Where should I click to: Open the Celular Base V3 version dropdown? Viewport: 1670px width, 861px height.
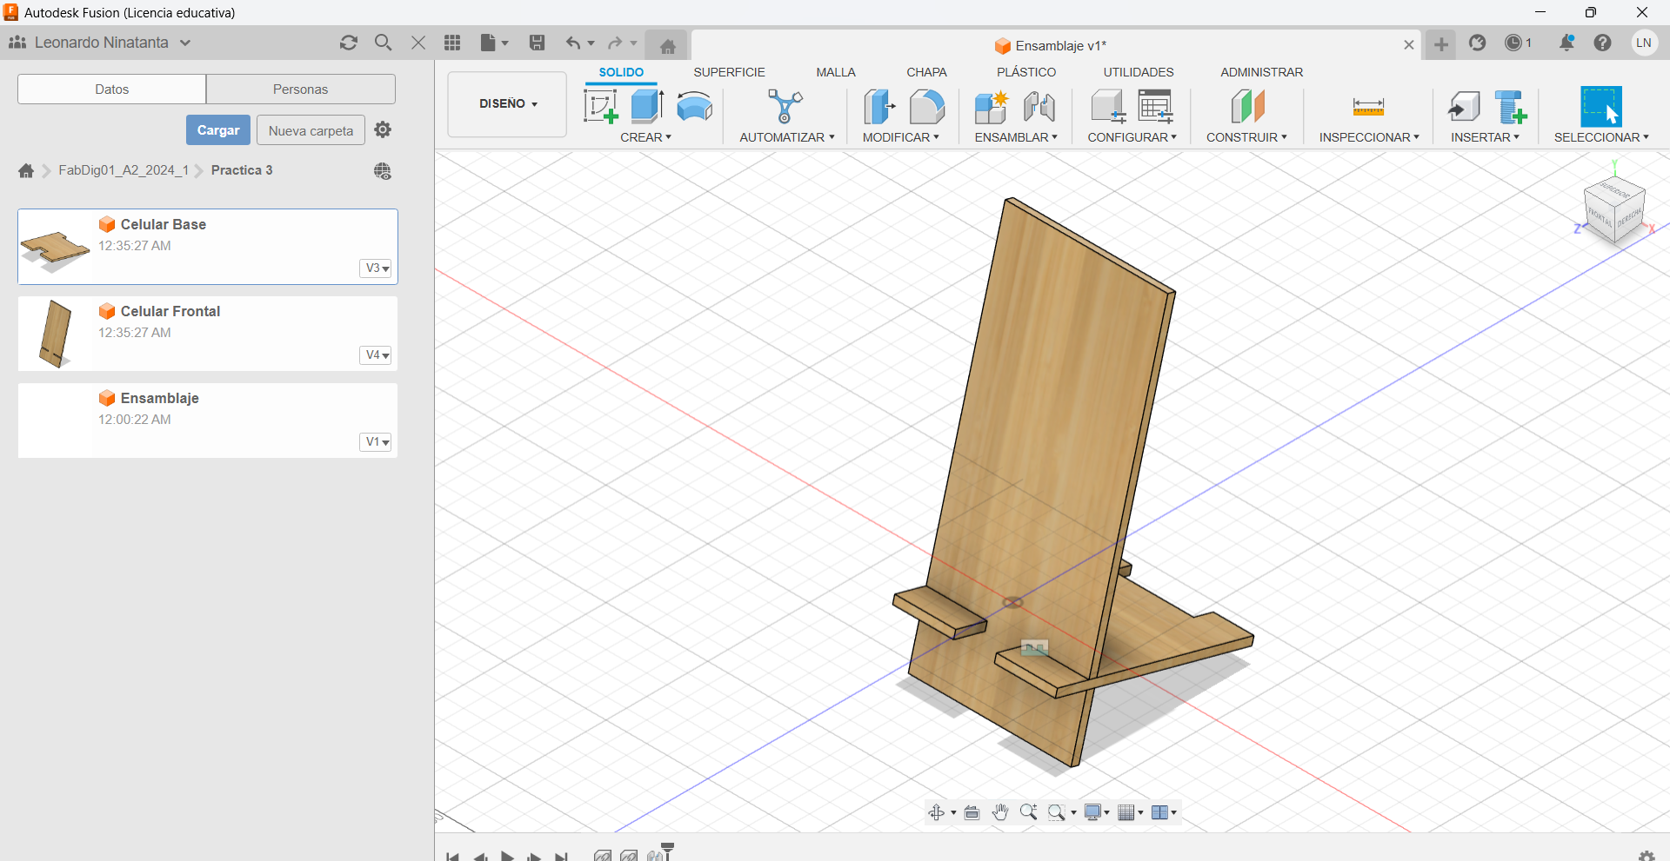377,268
